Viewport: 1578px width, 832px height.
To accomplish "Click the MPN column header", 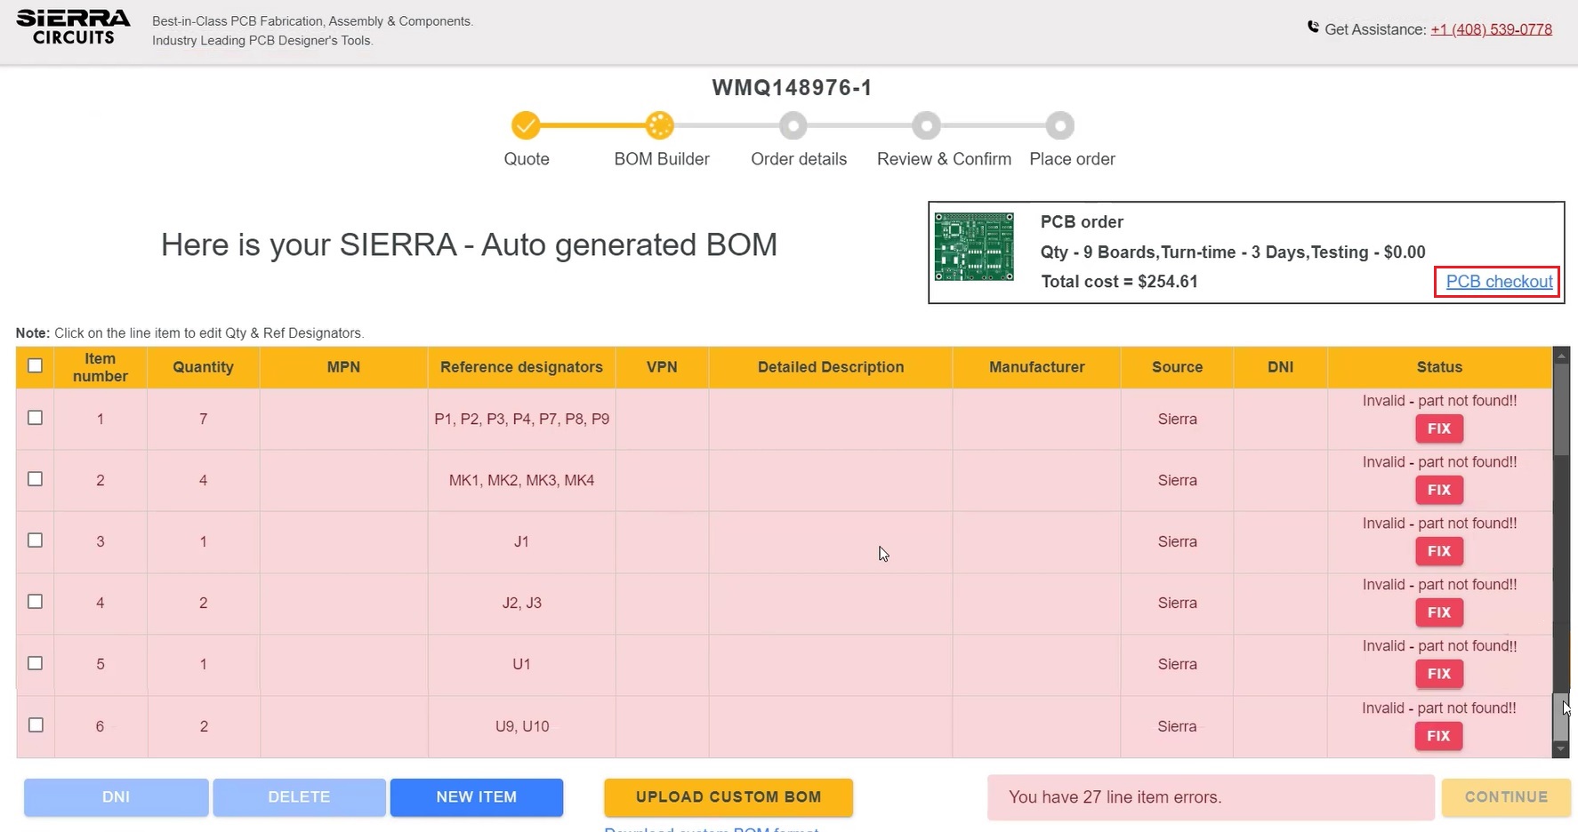I will pos(343,367).
